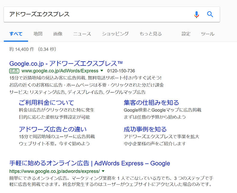Open the 画像 results tab
This screenshot has width=237, height=193.
coord(58,34)
